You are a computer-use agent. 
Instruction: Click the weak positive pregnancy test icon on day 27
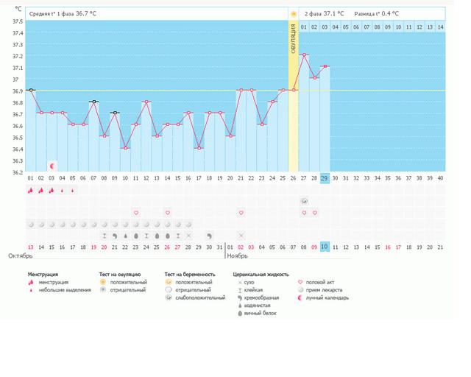(304, 201)
